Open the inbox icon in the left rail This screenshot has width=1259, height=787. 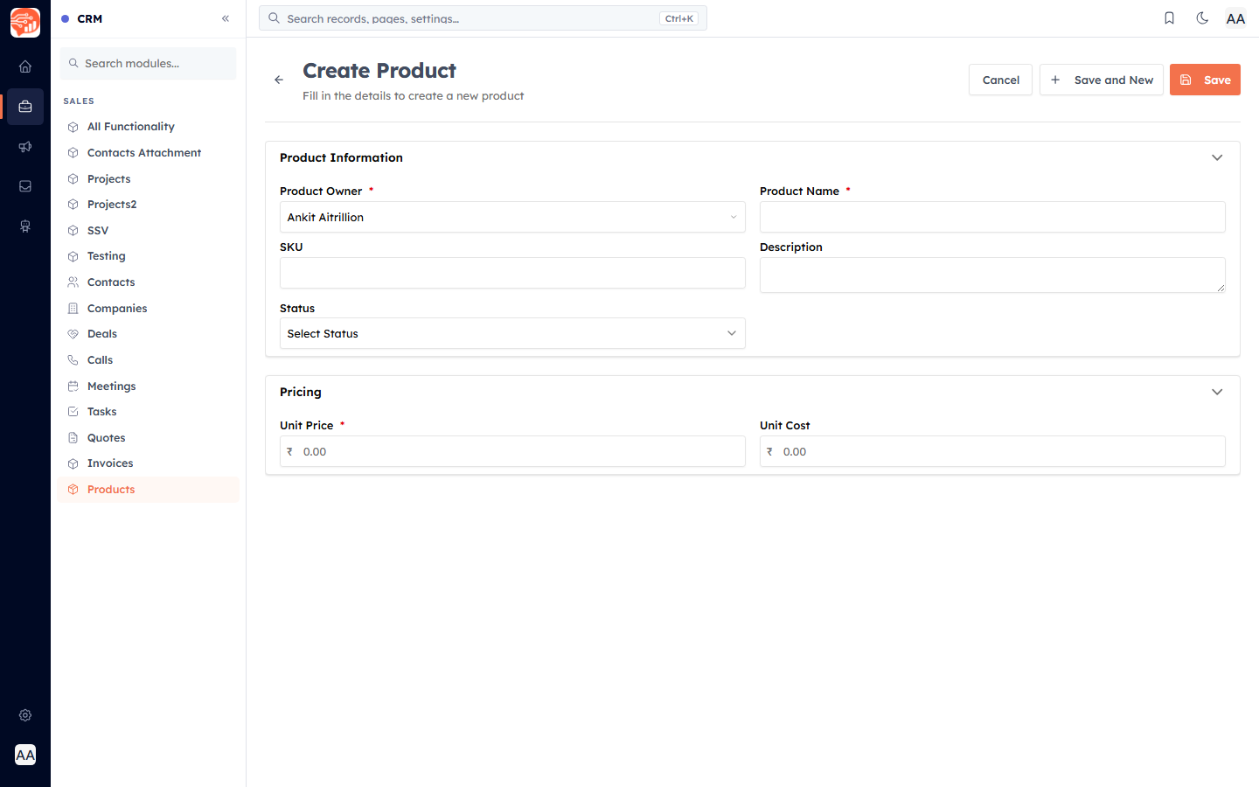[25, 186]
